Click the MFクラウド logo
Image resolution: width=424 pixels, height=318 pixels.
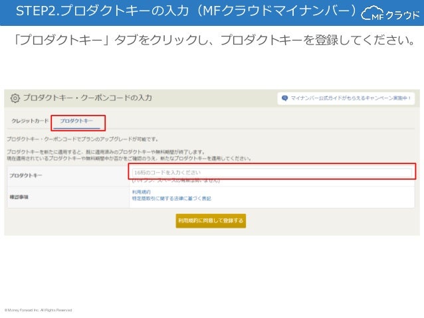[390, 14]
